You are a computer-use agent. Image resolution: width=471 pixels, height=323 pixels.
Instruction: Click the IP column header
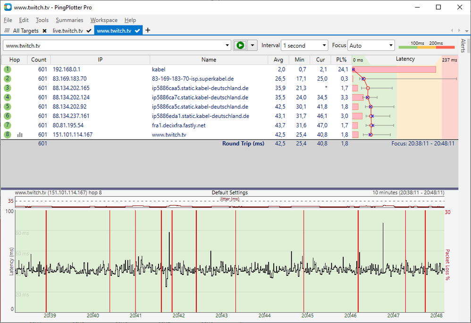(100, 60)
